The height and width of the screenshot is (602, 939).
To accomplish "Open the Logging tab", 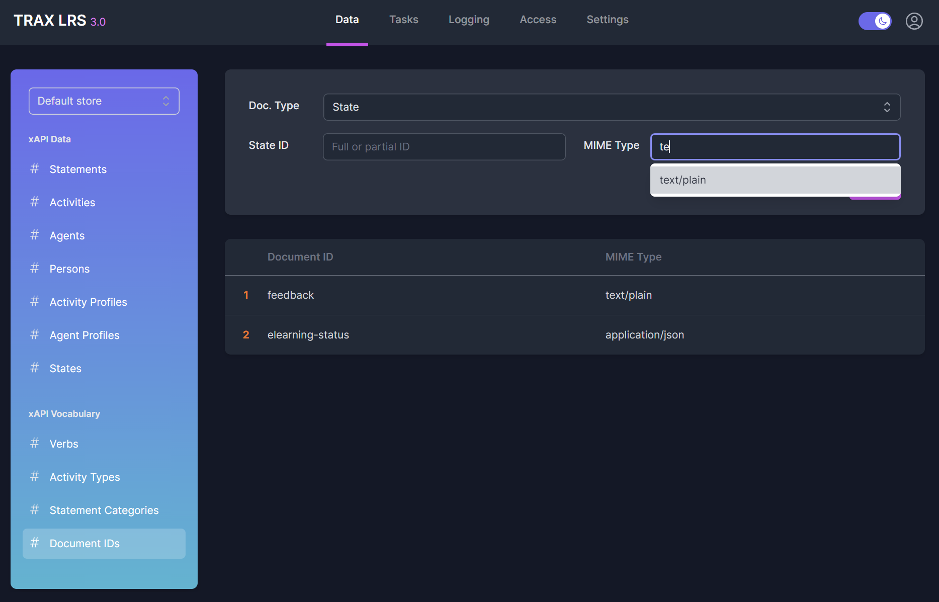I will tap(469, 20).
